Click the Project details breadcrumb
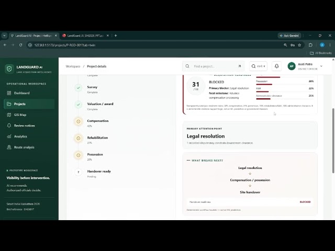The width and height of the screenshot is (335, 251). click(x=96, y=66)
